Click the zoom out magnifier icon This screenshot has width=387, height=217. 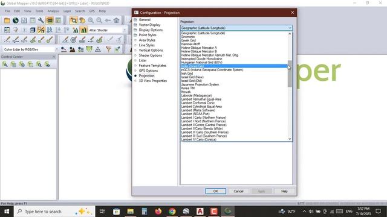pyautogui.click(x=99, y=20)
